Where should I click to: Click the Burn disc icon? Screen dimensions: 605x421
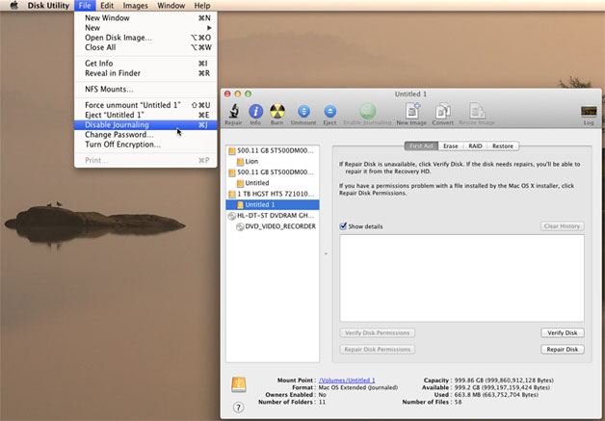click(277, 113)
